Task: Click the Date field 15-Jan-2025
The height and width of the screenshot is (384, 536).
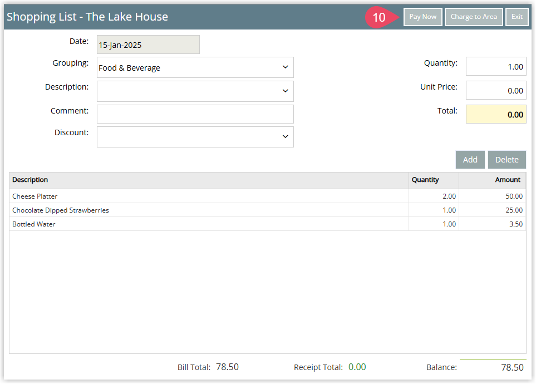Action: pyautogui.click(x=148, y=45)
